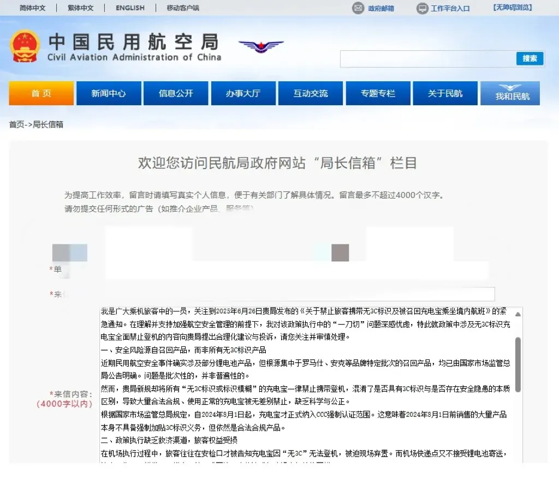The height and width of the screenshot is (504, 559).
Task: Open 工作平台入口 link text
Action: pyautogui.click(x=450, y=8)
